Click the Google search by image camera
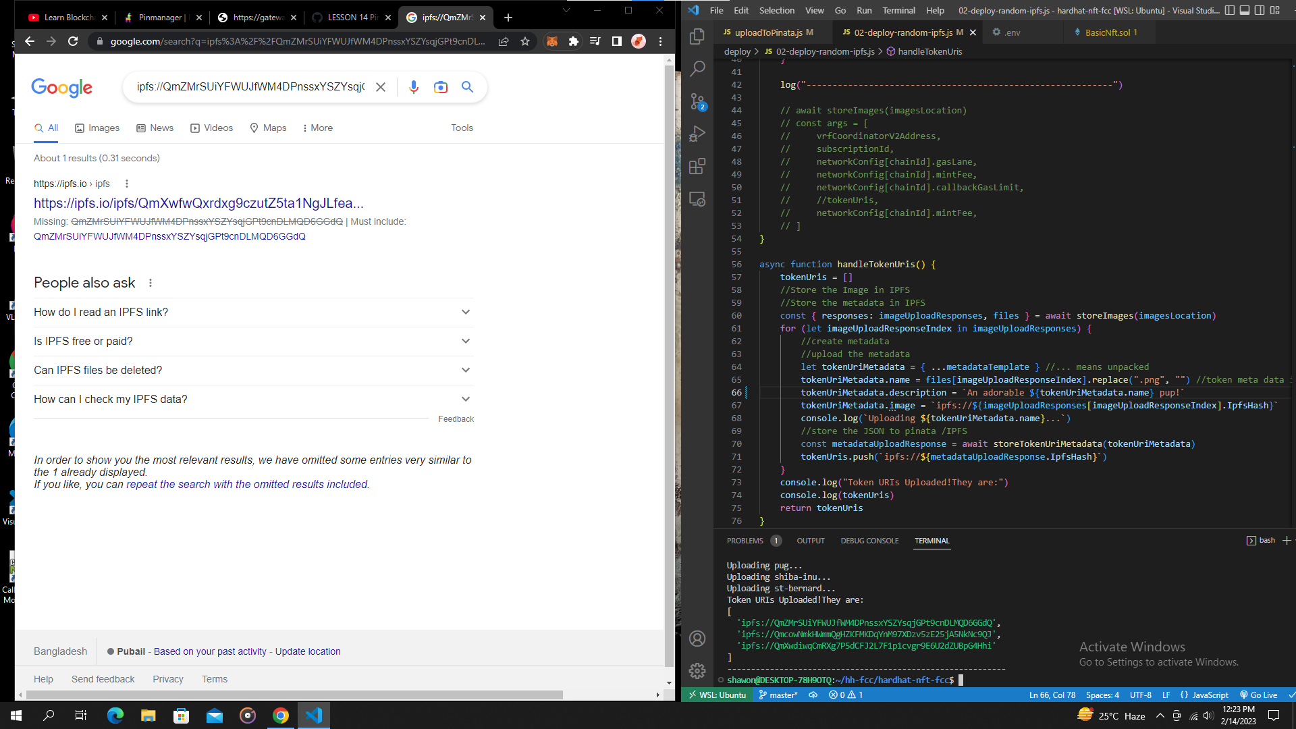This screenshot has width=1296, height=729. 441,87
